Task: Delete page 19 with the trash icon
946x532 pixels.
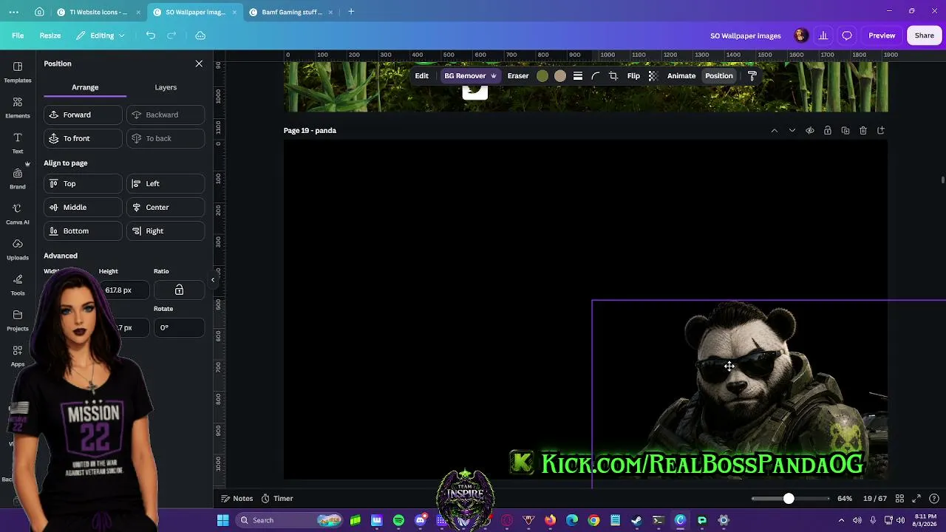Action: (863, 131)
